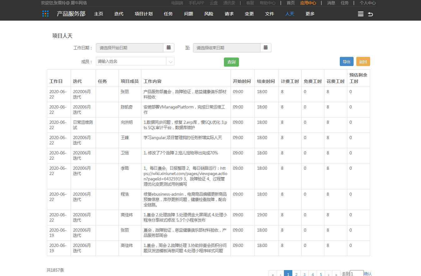The height and width of the screenshot is (276, 421).
Task: Click the 日常运维测试 iteration cell
Action: point(83,125)
